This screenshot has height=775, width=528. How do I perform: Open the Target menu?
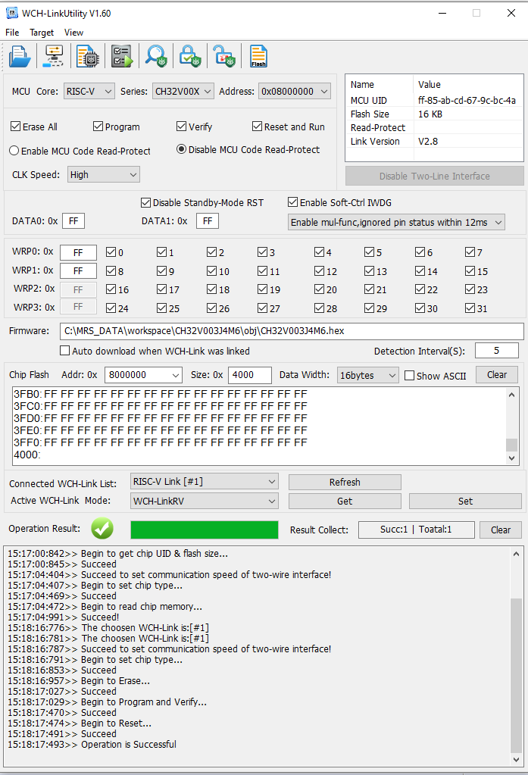point(42,33)
